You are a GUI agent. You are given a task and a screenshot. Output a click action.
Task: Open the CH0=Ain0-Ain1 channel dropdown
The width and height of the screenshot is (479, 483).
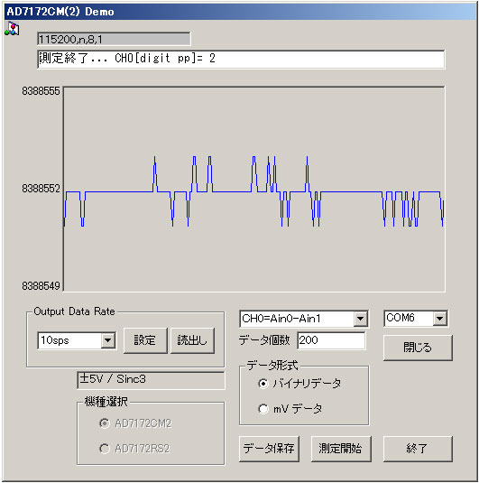tap(361, 319)
